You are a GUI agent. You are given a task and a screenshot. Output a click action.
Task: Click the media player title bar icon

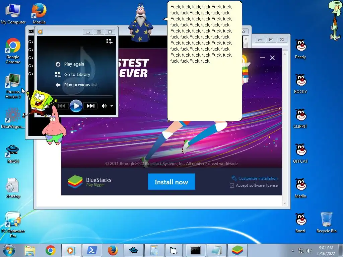[40, 32]
